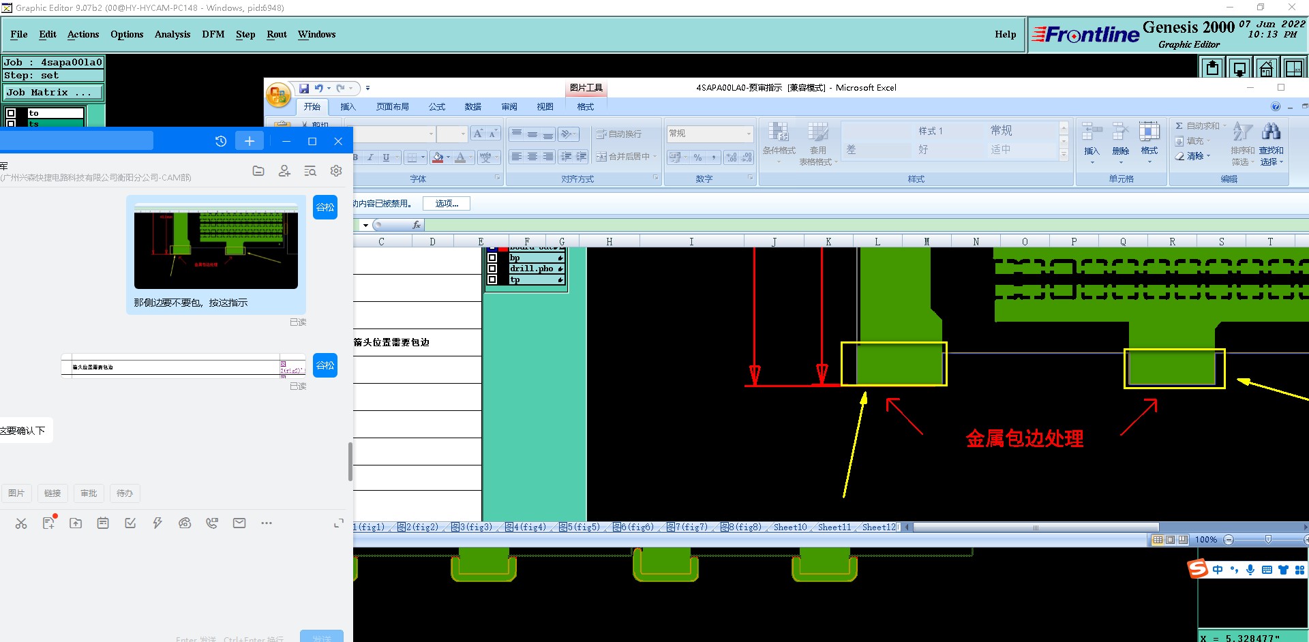Click the plus button in chat window header
Image resolution: width=1309 pixels, height=642 pixels.
pyautogui.click(x=250, y=141)
